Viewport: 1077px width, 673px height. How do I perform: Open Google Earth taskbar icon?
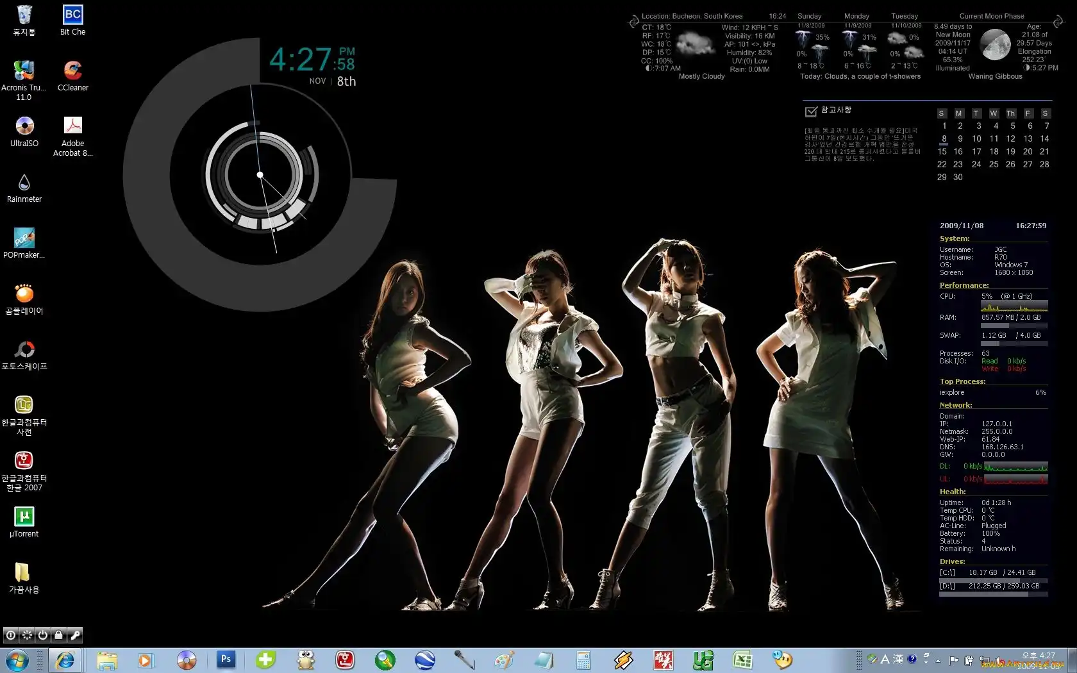pos(424,660)
